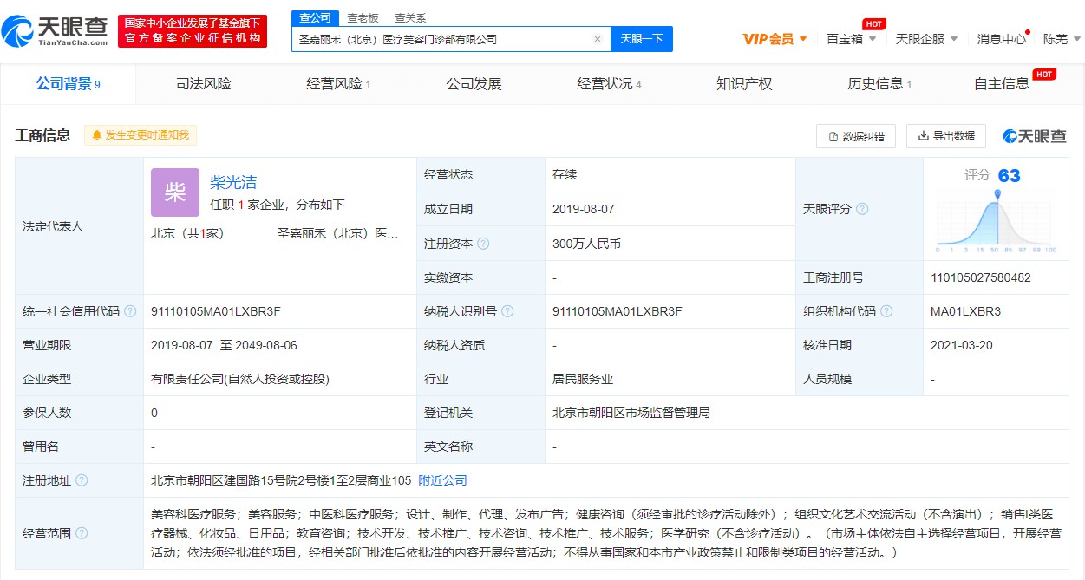Click the question icon next to 纳税人识别号
The height and width of the screenshot is (580, 1085).
coord(507,311)
